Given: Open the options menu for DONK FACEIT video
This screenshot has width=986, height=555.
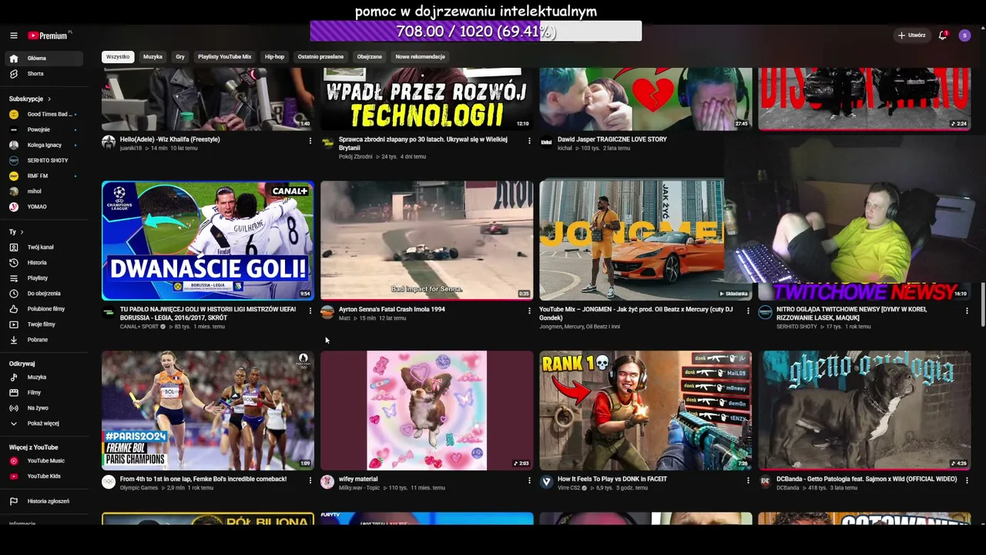Looking at the screenshot, I should (748, 480).
